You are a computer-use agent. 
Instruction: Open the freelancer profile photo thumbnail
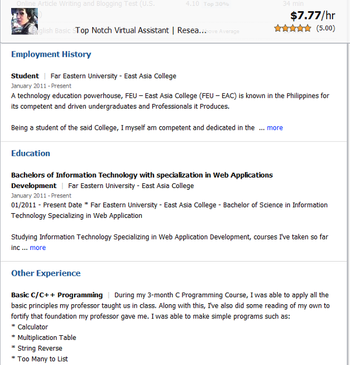click(x=24, y=21)
